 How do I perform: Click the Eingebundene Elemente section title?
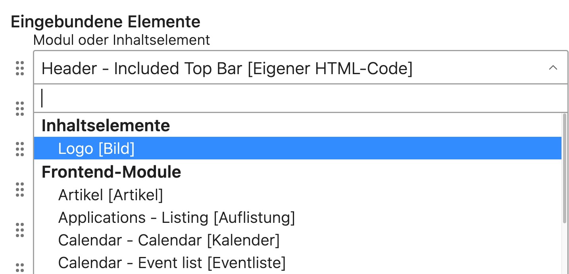pos(106,22)
